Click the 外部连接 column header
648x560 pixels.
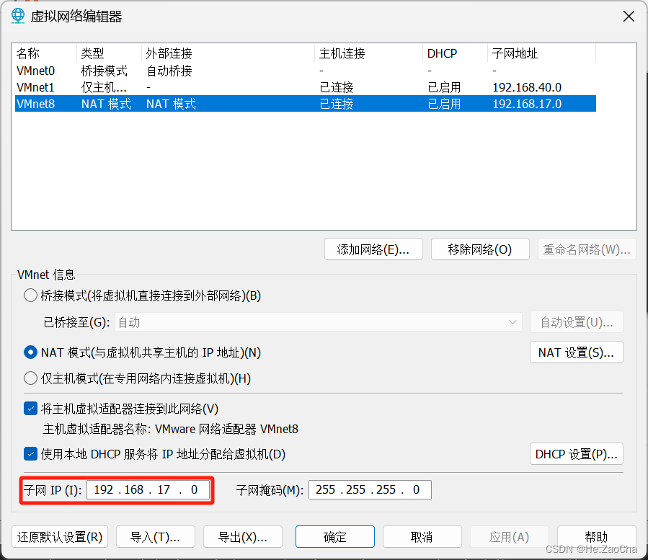click(228, 53)
